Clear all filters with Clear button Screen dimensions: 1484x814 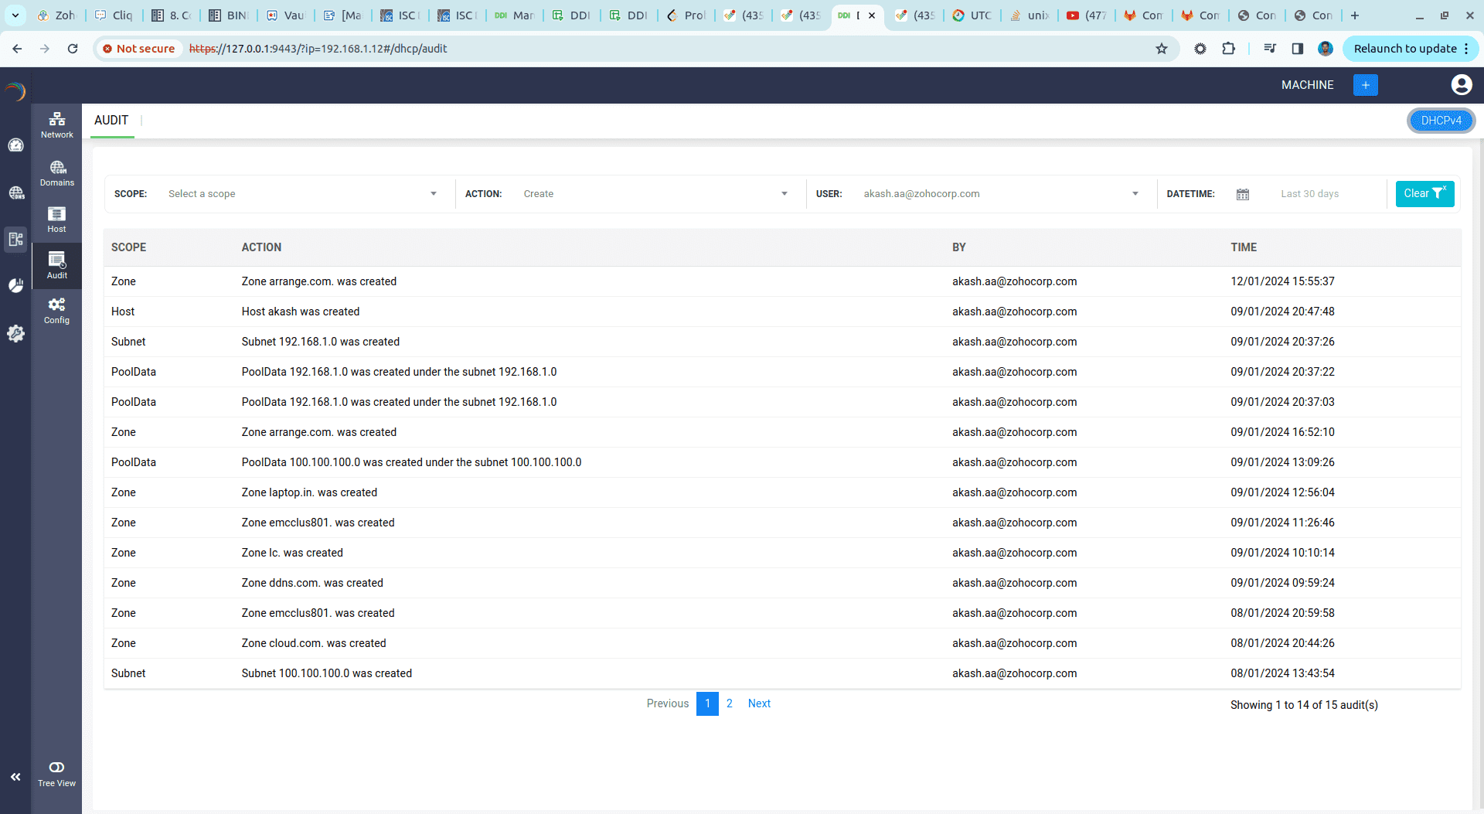point(1424,194)
